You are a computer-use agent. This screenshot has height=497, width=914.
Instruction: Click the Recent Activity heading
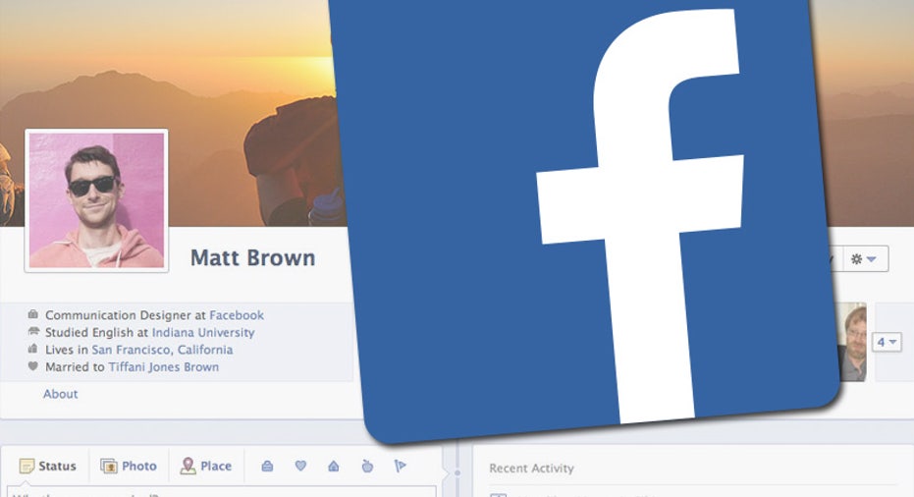tap(532, 468)
